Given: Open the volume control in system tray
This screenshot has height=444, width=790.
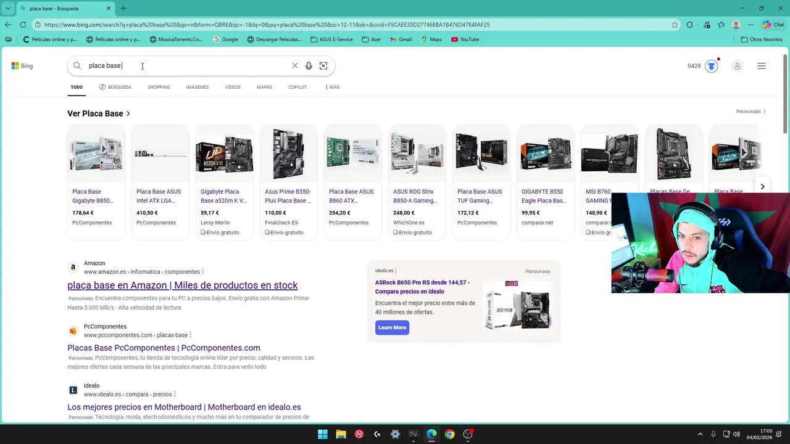Looking at the screenshot, I should tap(736, 434).
